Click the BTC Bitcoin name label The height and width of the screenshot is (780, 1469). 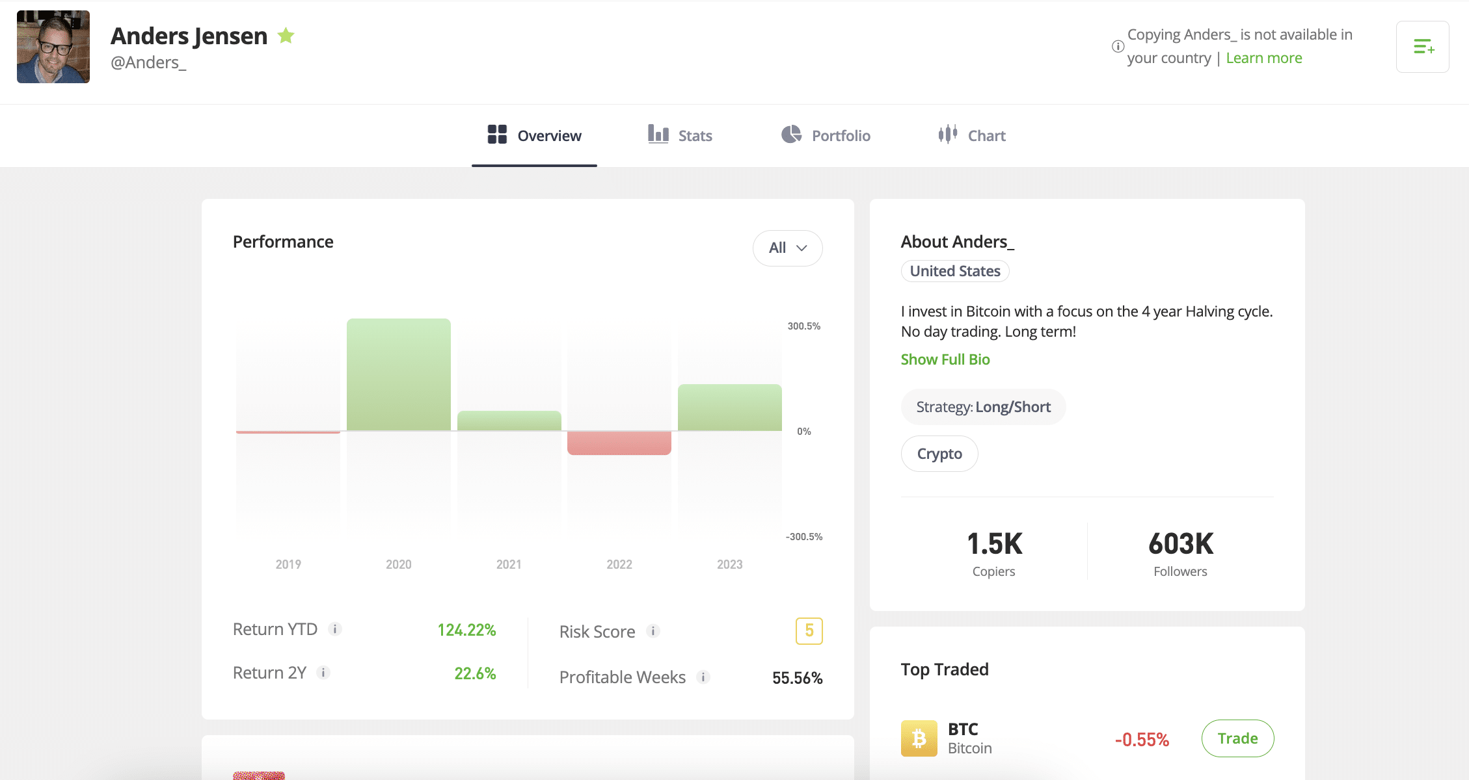click(969, 738)
